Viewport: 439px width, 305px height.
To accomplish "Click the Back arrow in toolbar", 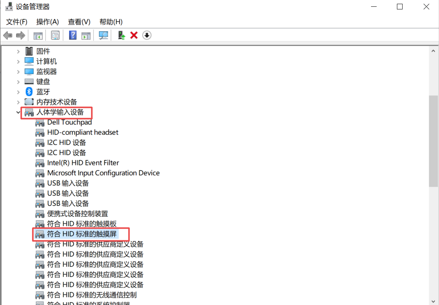I will point(8,35).
